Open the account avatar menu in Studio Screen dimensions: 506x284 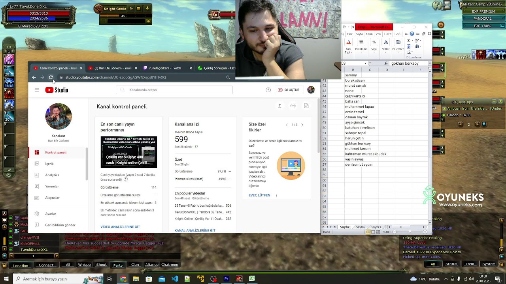coord(311,90)
